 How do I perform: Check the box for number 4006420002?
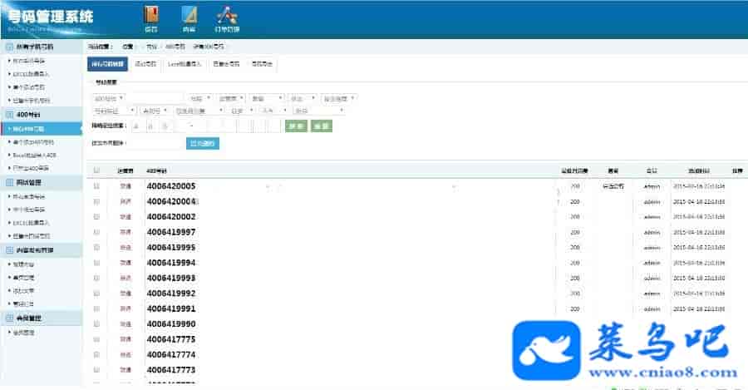coord(97,217)
